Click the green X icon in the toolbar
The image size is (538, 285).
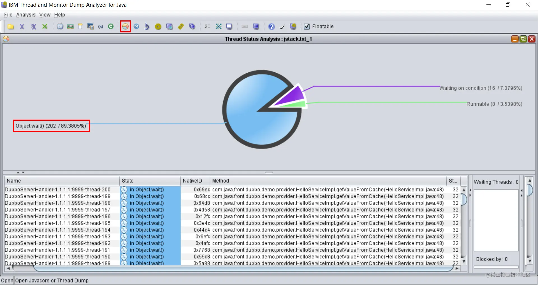click(x=45, y=27)
